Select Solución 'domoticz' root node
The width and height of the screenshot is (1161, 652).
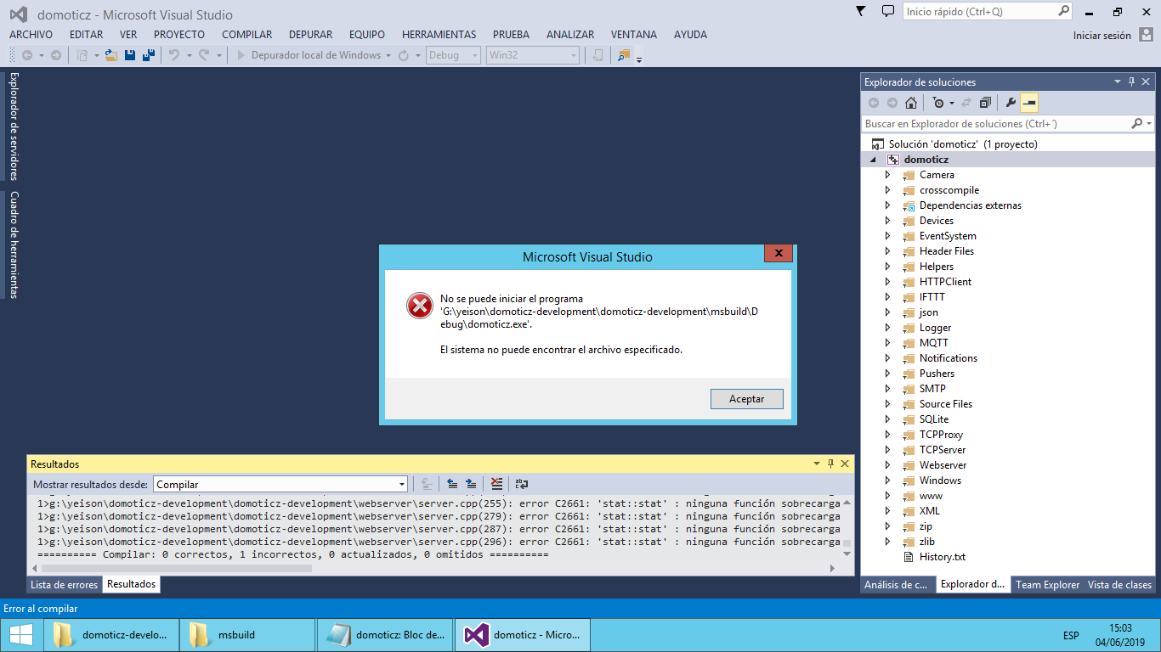coord(963,143)
